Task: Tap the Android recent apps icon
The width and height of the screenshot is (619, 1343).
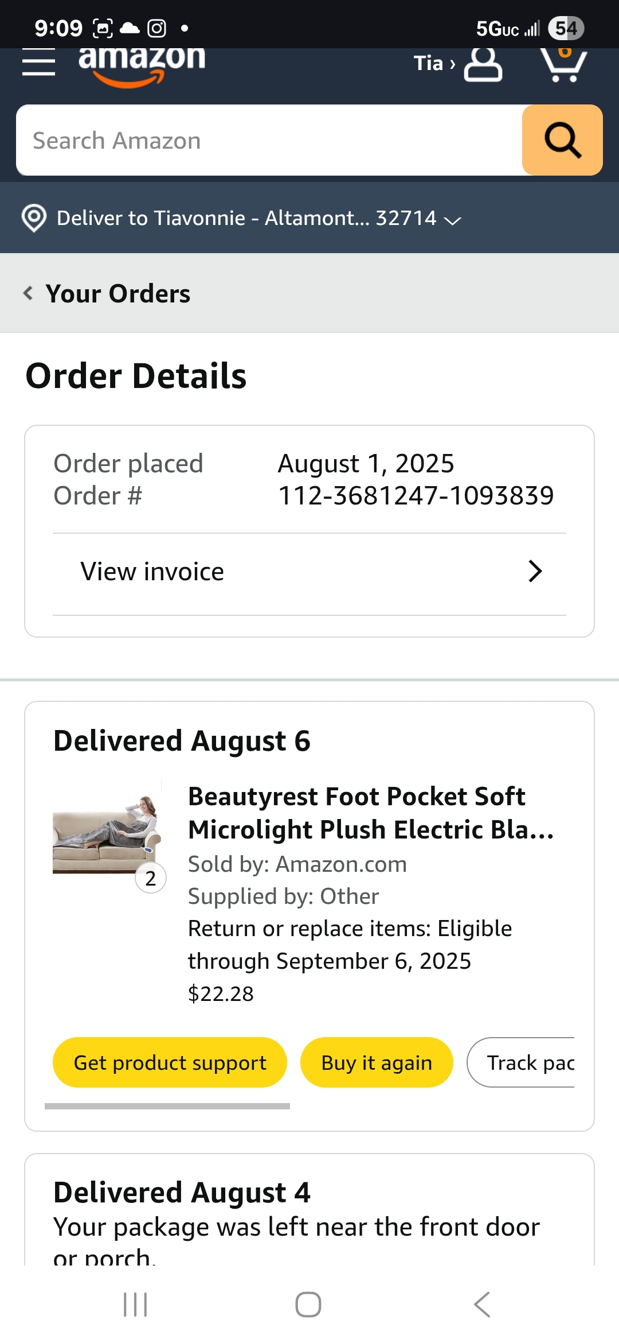Action: pyautogui.click(x=135, y=1305)
